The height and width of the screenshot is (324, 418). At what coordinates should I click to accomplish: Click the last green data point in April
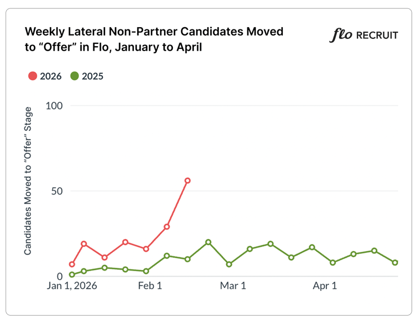click(x=395, y=262)
